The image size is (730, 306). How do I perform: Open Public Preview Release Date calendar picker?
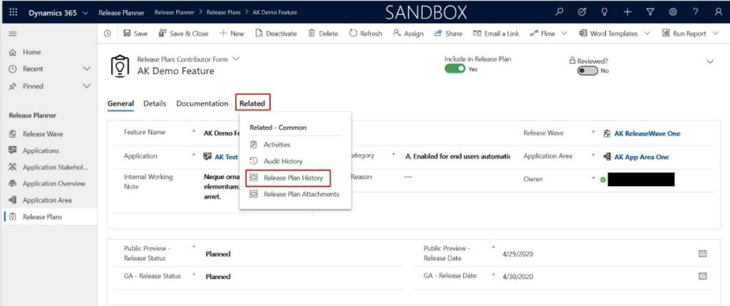pyautogui.click(x=702, y=253)
